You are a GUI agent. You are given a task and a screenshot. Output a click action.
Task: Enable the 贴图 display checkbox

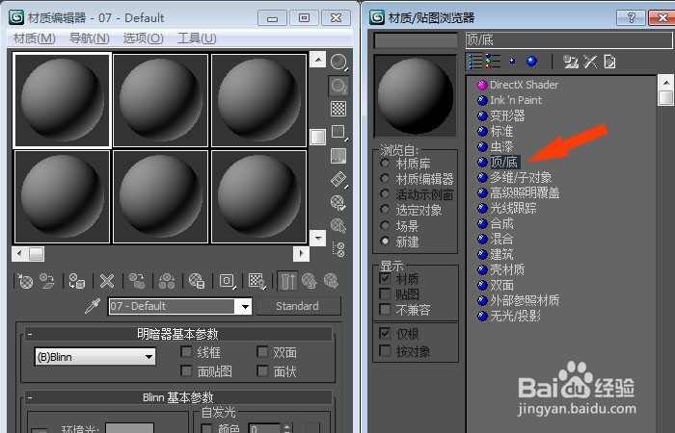click(385, 294)
